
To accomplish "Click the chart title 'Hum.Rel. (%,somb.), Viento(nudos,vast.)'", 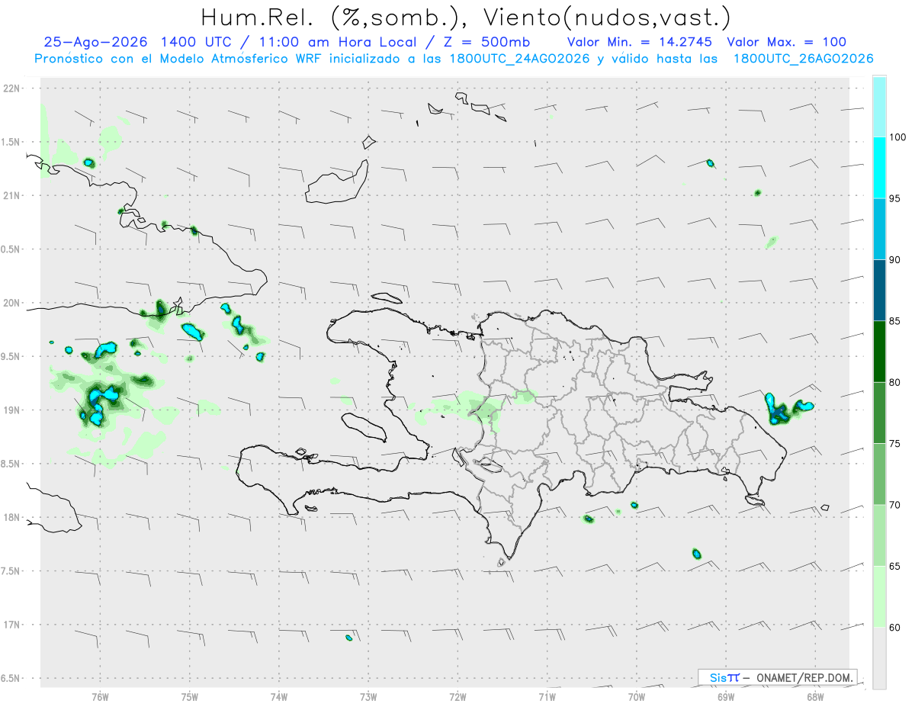I will (465, 17).
